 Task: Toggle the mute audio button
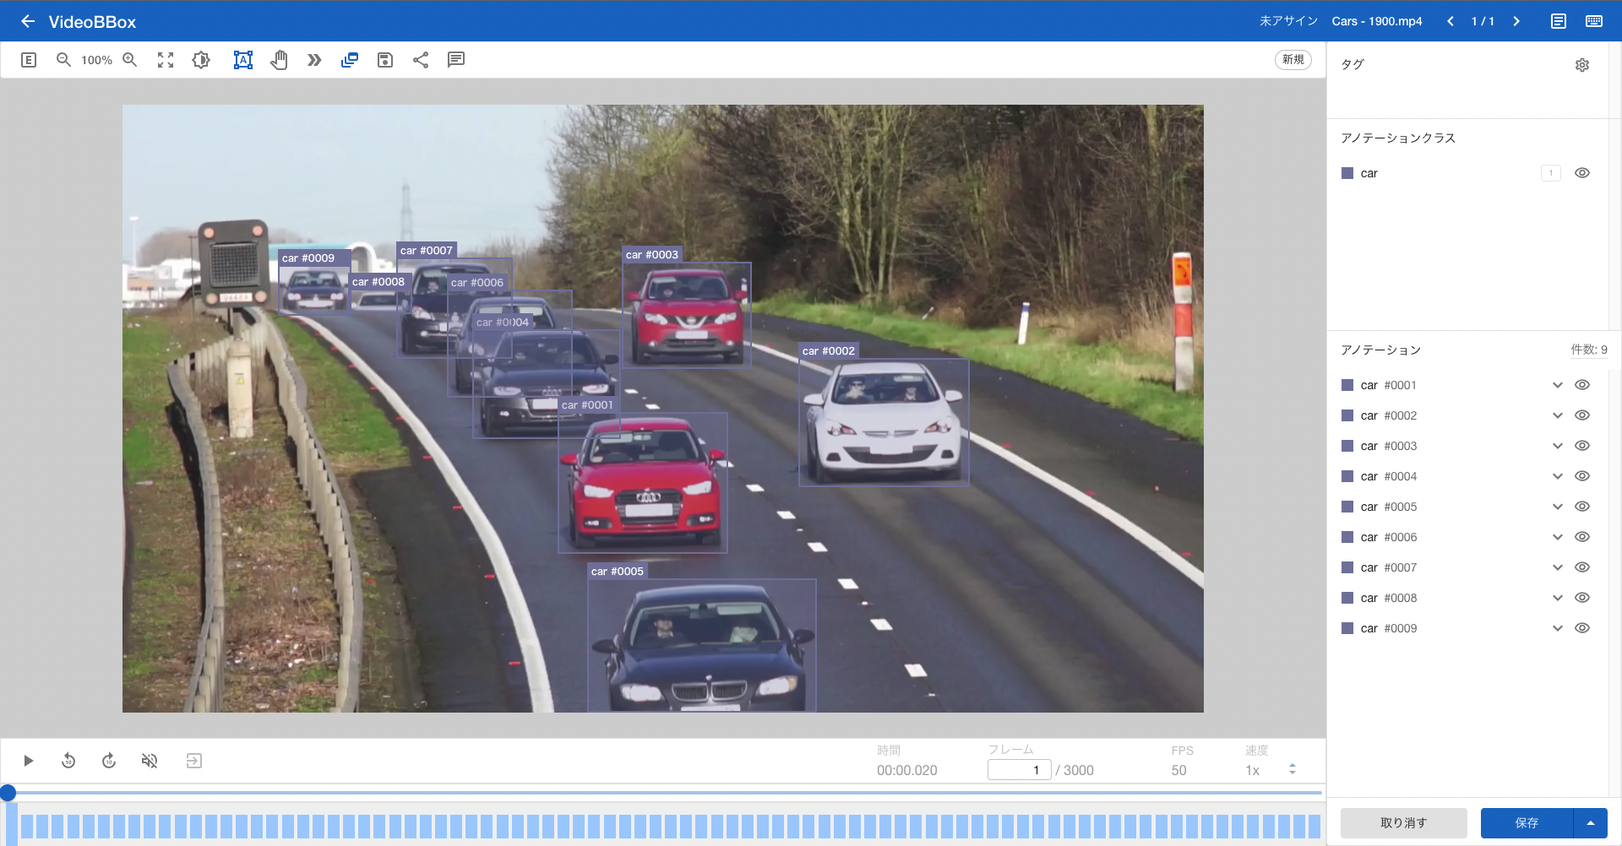[150, 761]
